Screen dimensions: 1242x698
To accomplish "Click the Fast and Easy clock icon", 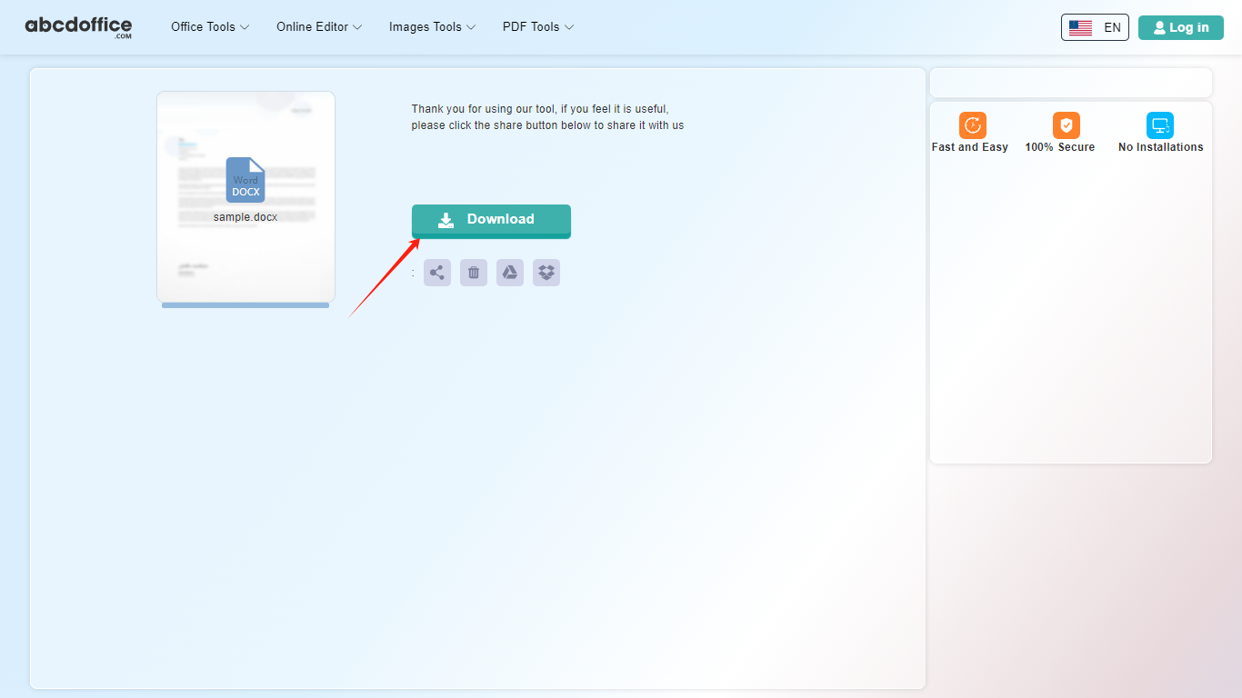I will 970,125.
